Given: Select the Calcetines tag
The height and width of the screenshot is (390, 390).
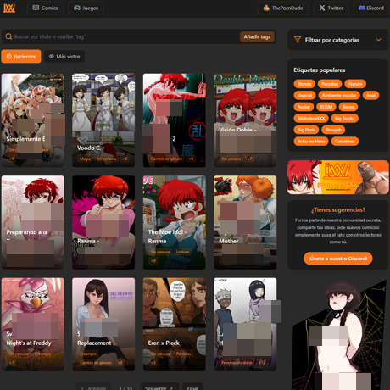Looking at the screenshot, I should [345, 142].
